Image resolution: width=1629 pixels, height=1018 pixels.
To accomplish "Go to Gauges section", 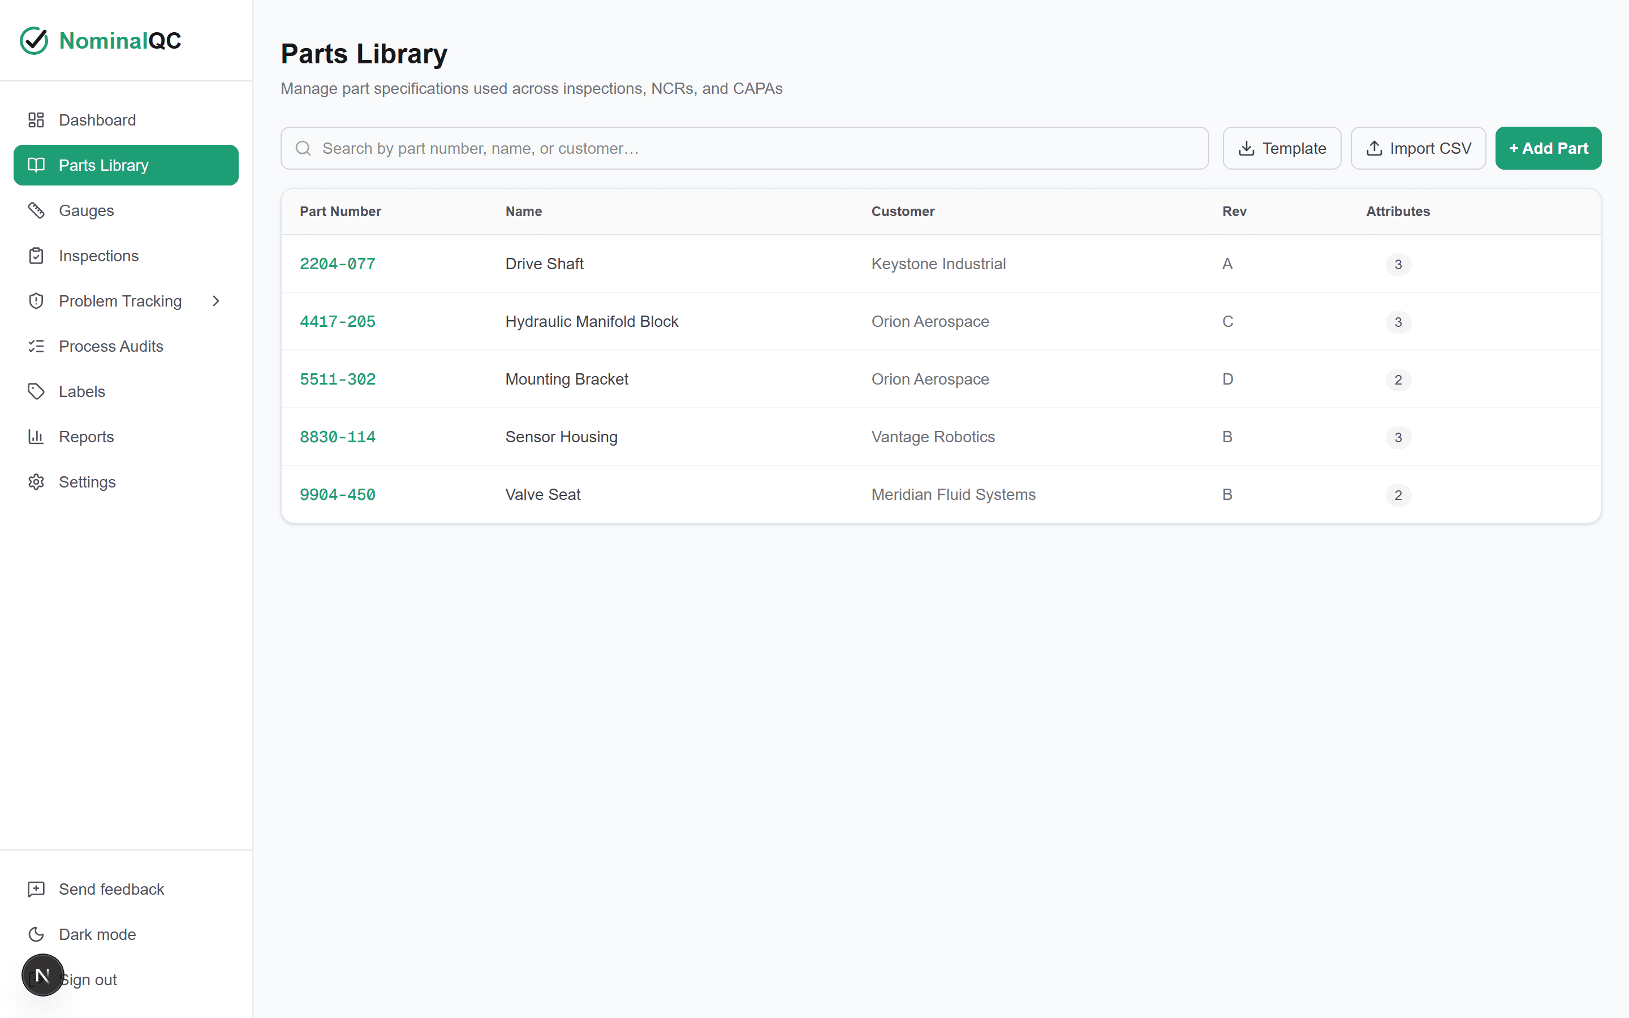I will 126,210.
